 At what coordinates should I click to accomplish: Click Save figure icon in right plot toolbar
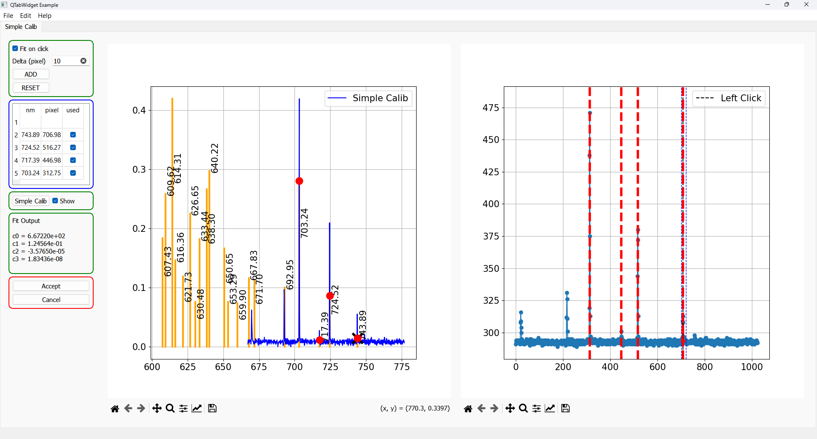tap(566, 409)
